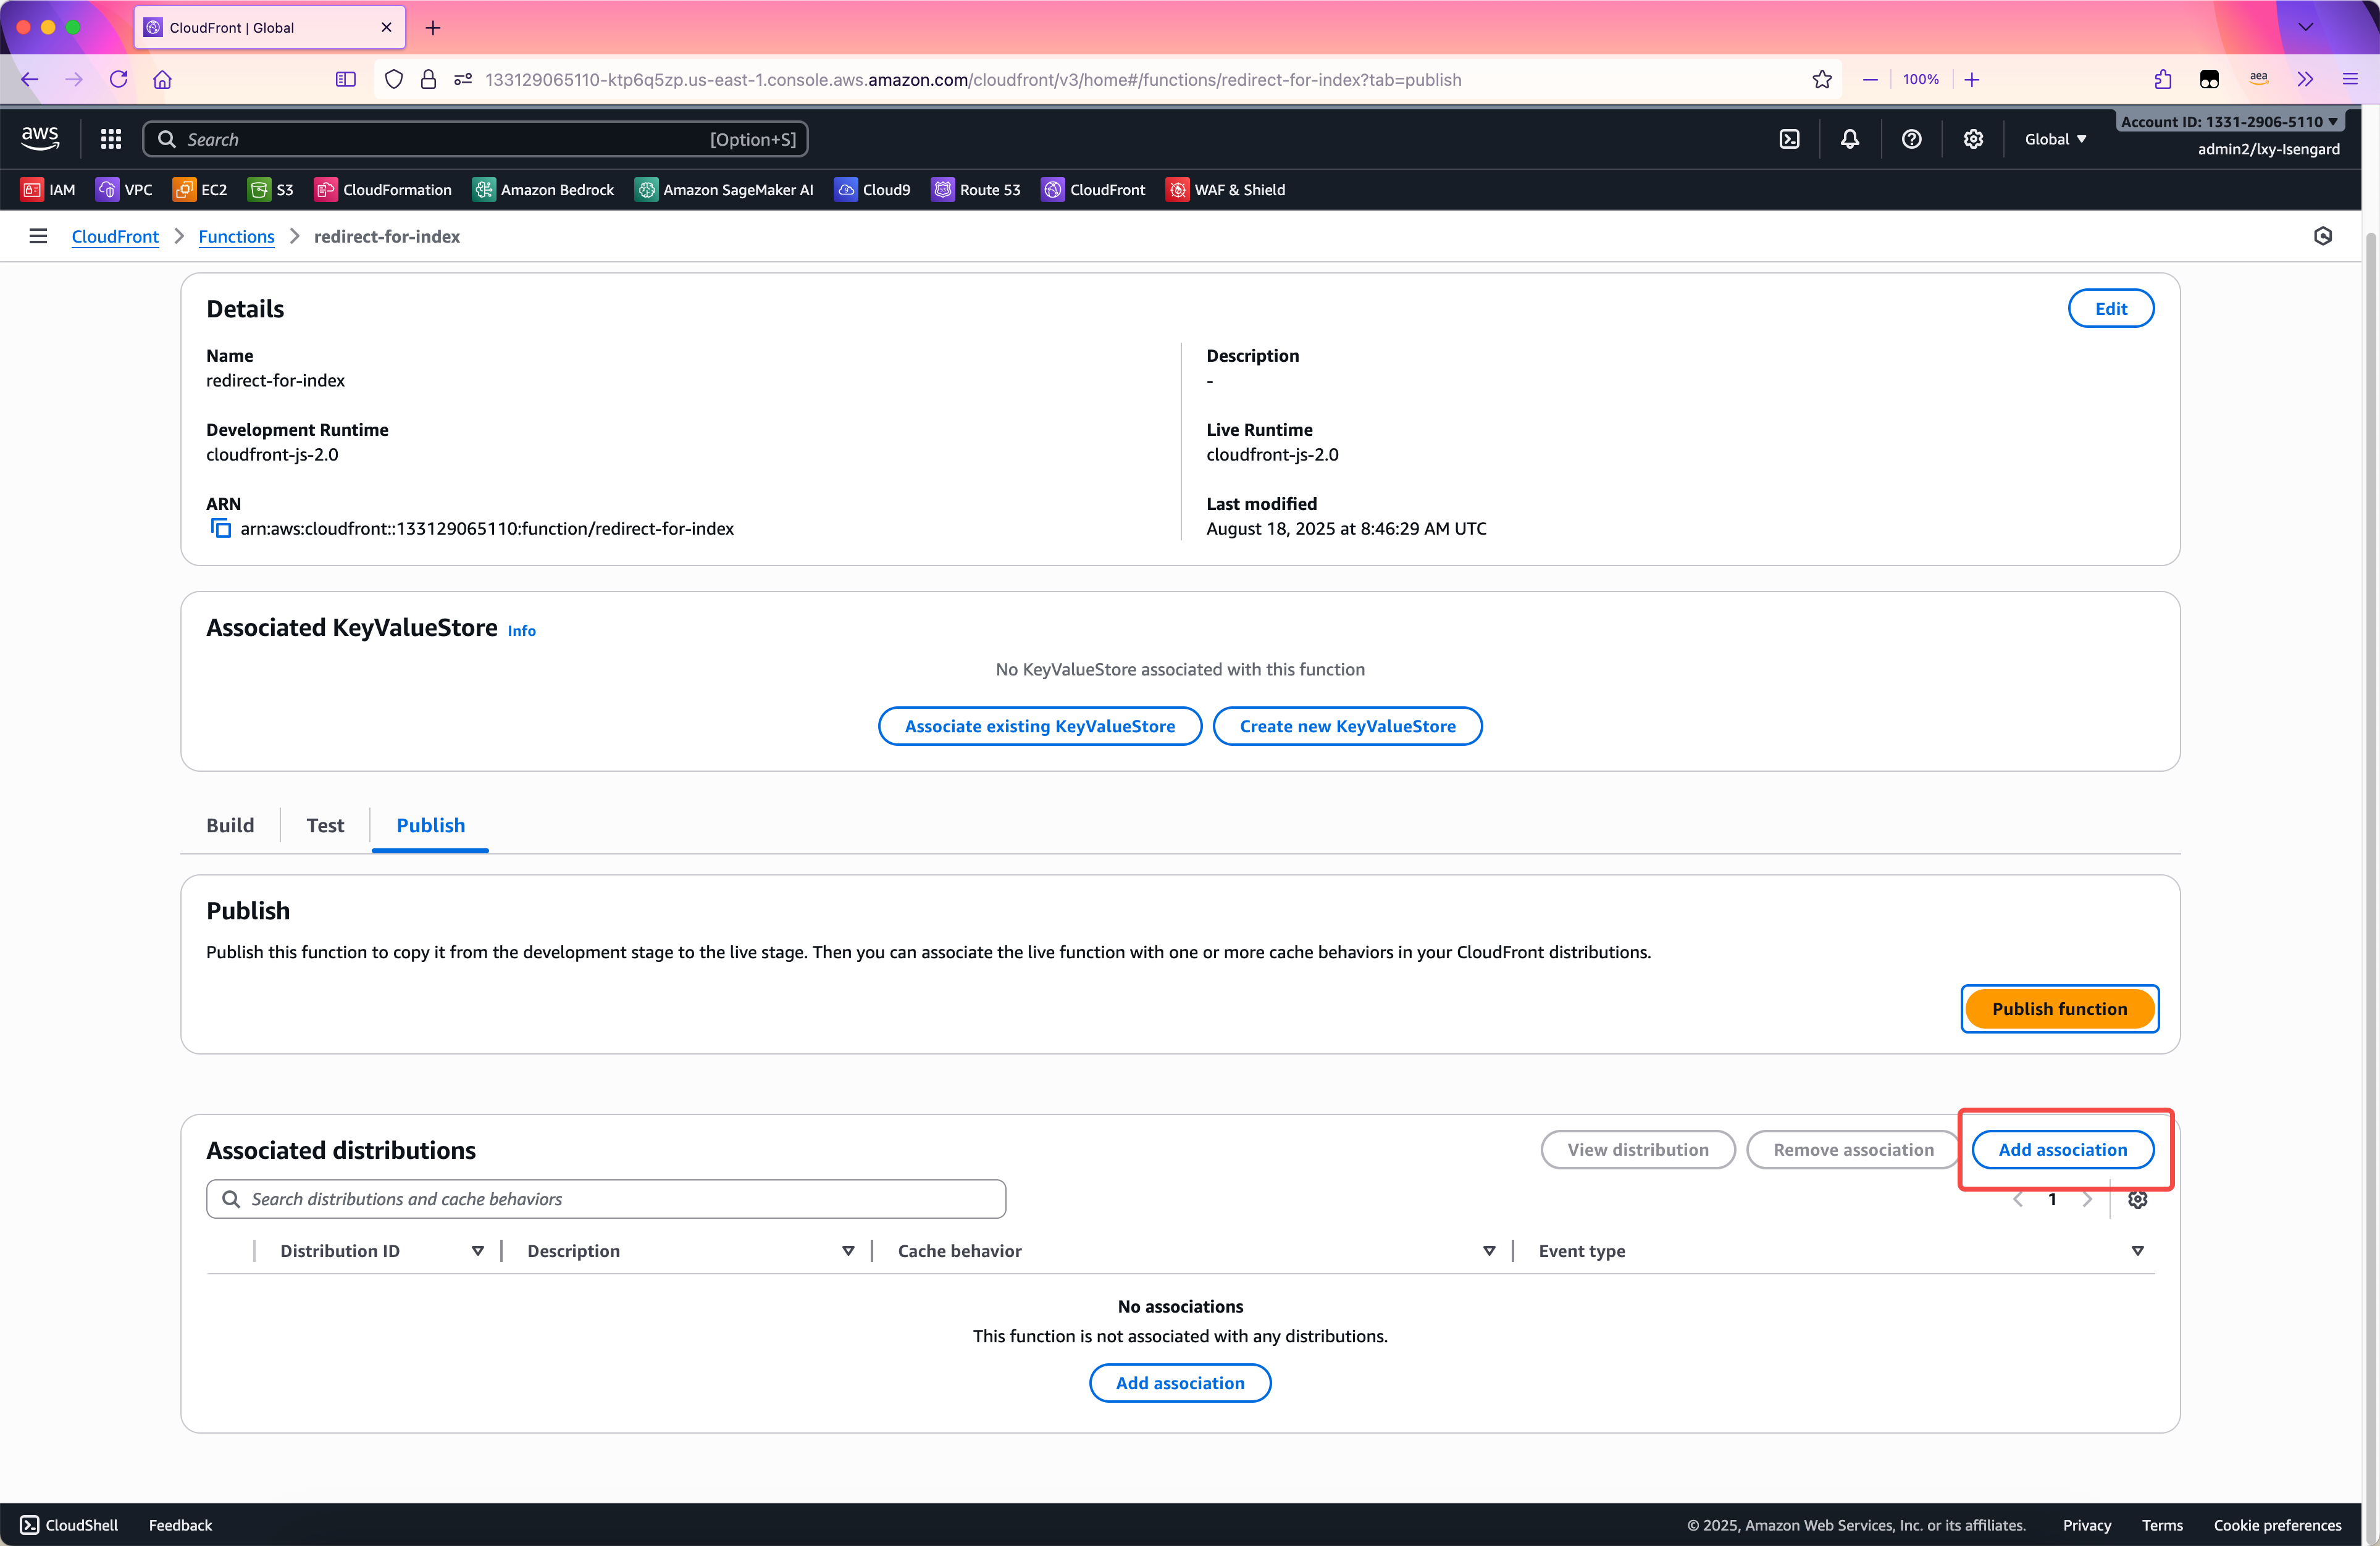Open the AWS CloudShell icon in the top bar
The width and height of the screenshot is (2380, 1546).
[x=1789, y=139]
